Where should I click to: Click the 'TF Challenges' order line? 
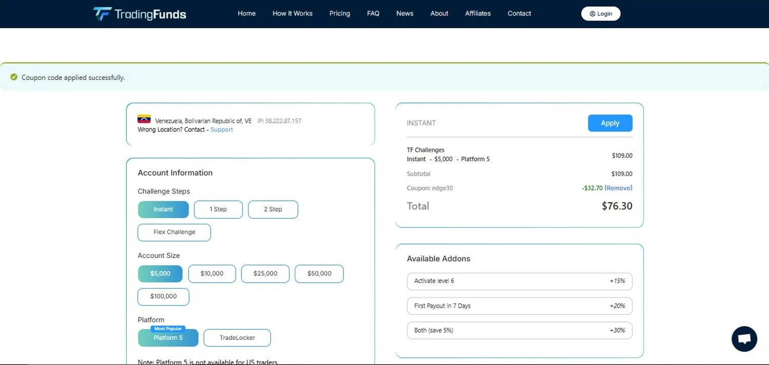[426, 150]
